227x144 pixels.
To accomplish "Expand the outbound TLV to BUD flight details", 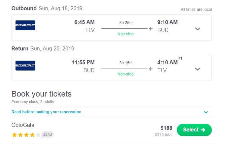I will (197, 29).
